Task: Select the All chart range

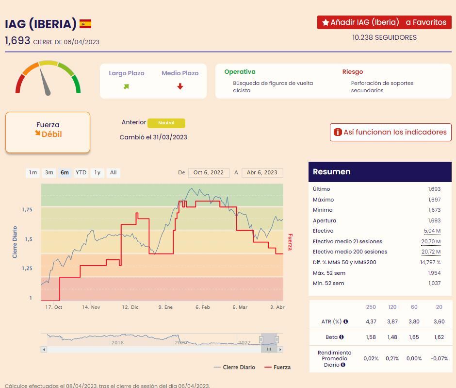Action: click(x=113, y=172)
